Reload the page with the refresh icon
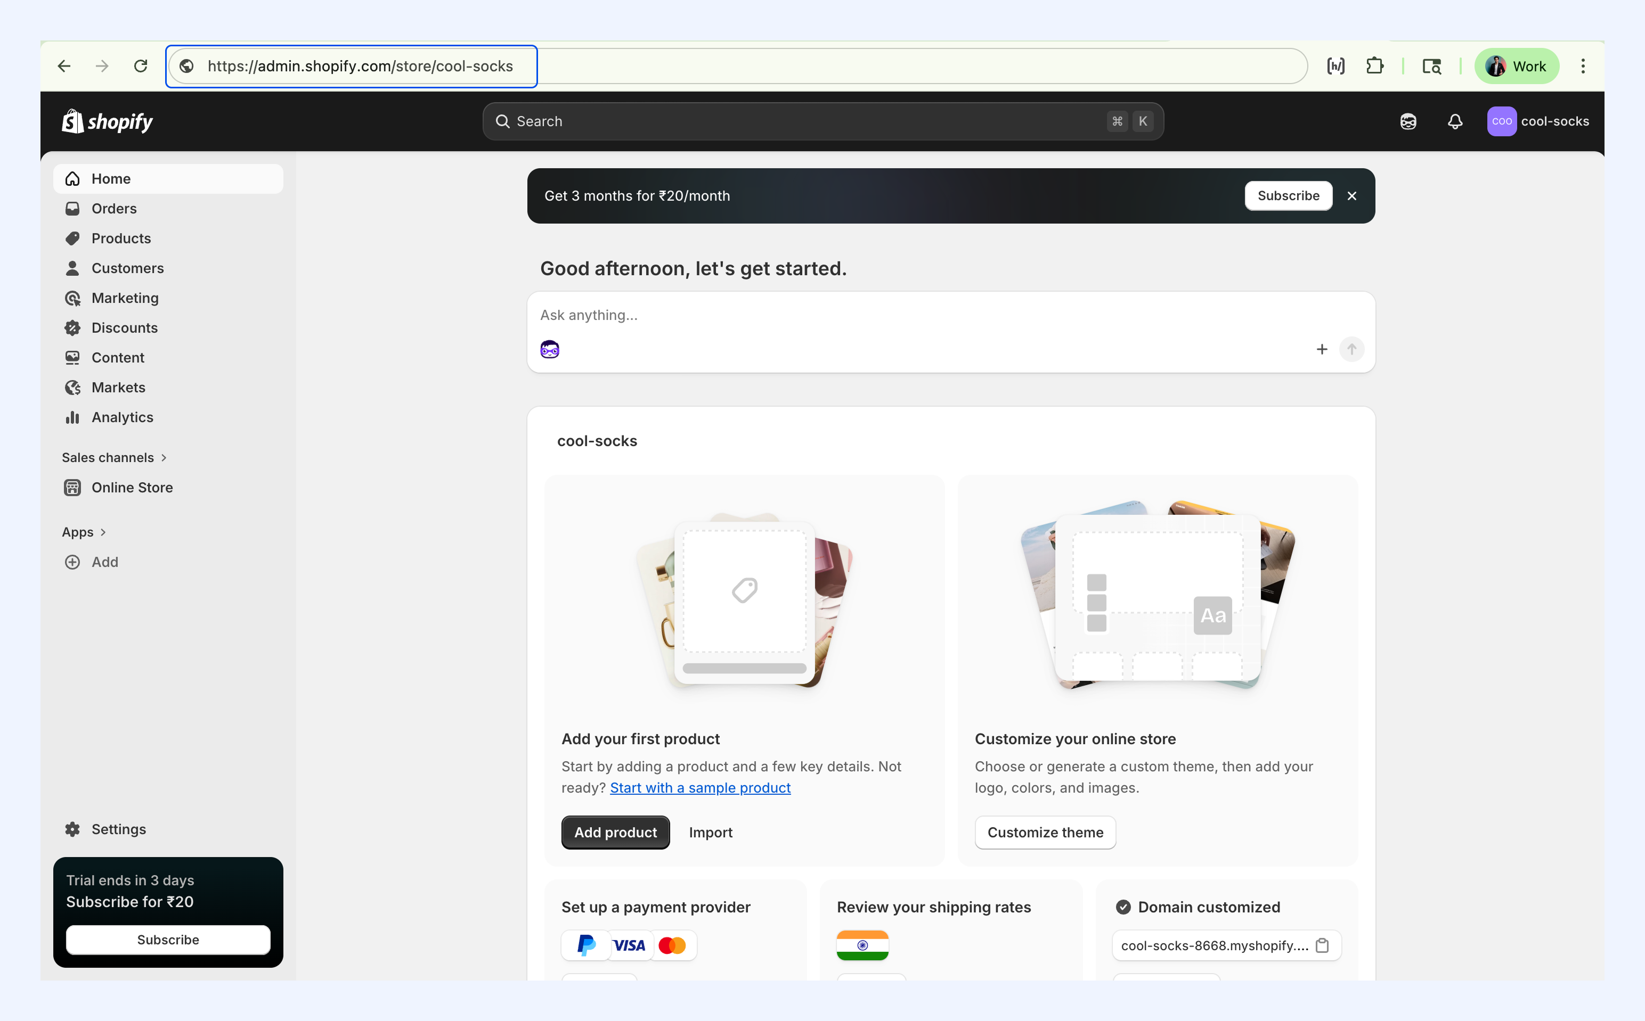 (141, 66)
